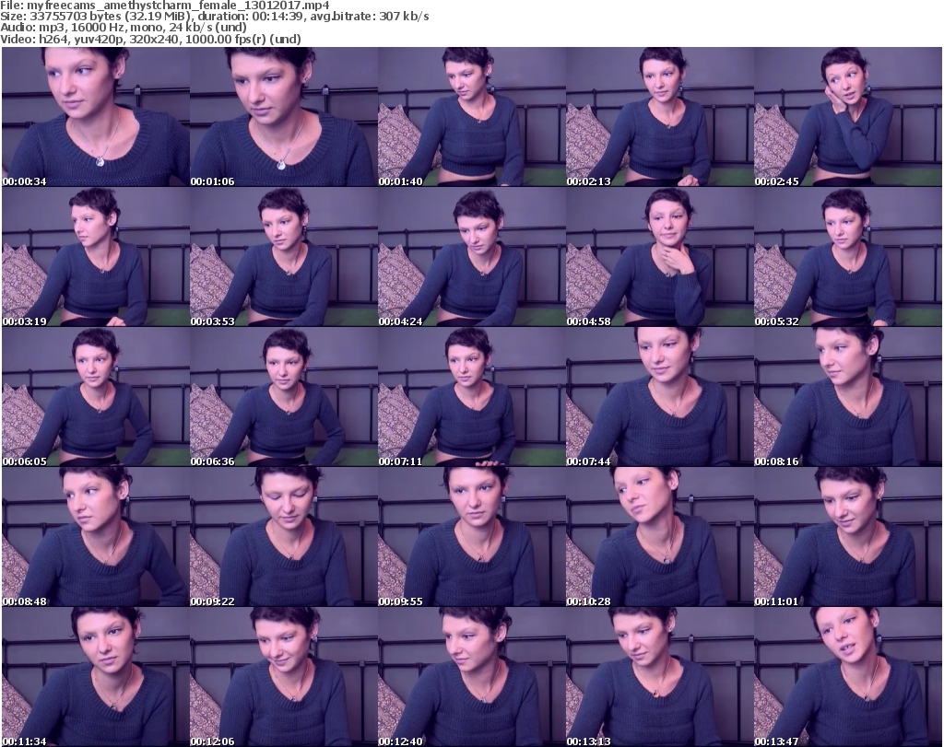The width and height of the screenshot is (944, 747).
Task: Open the frame labeled 00:11:34
Action: click(96, 677)
